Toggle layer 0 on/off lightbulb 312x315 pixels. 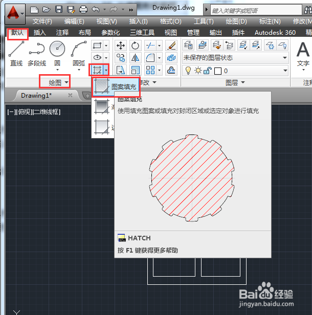188,71
